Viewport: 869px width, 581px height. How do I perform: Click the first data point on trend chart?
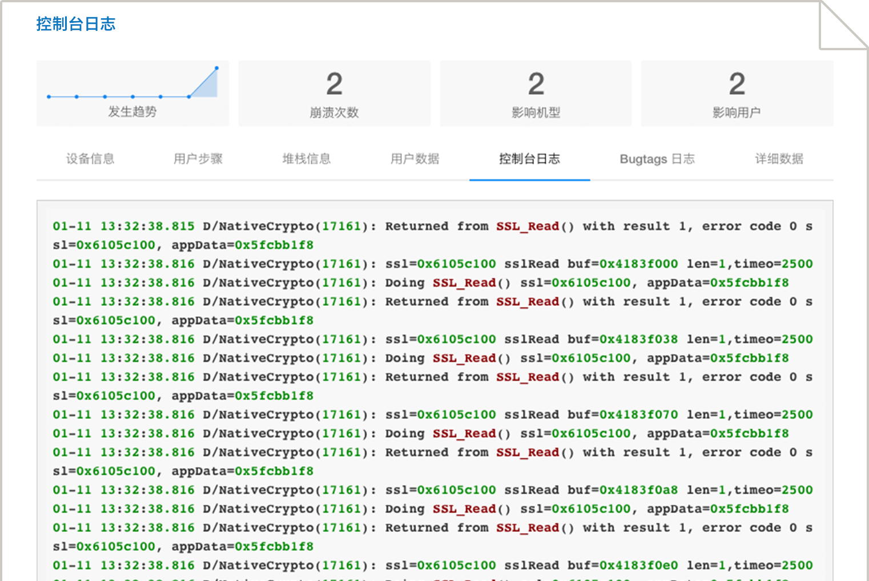[x=49, y=97]
